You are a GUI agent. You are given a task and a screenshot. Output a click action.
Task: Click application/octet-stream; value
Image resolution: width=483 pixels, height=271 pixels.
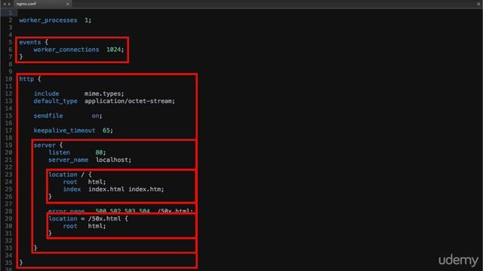tap(130, 101)
